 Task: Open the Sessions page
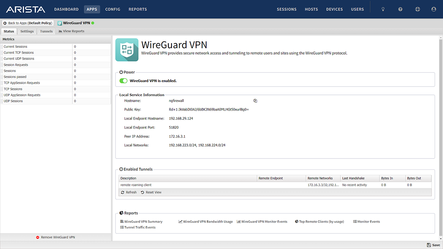(x=286, y=9)
